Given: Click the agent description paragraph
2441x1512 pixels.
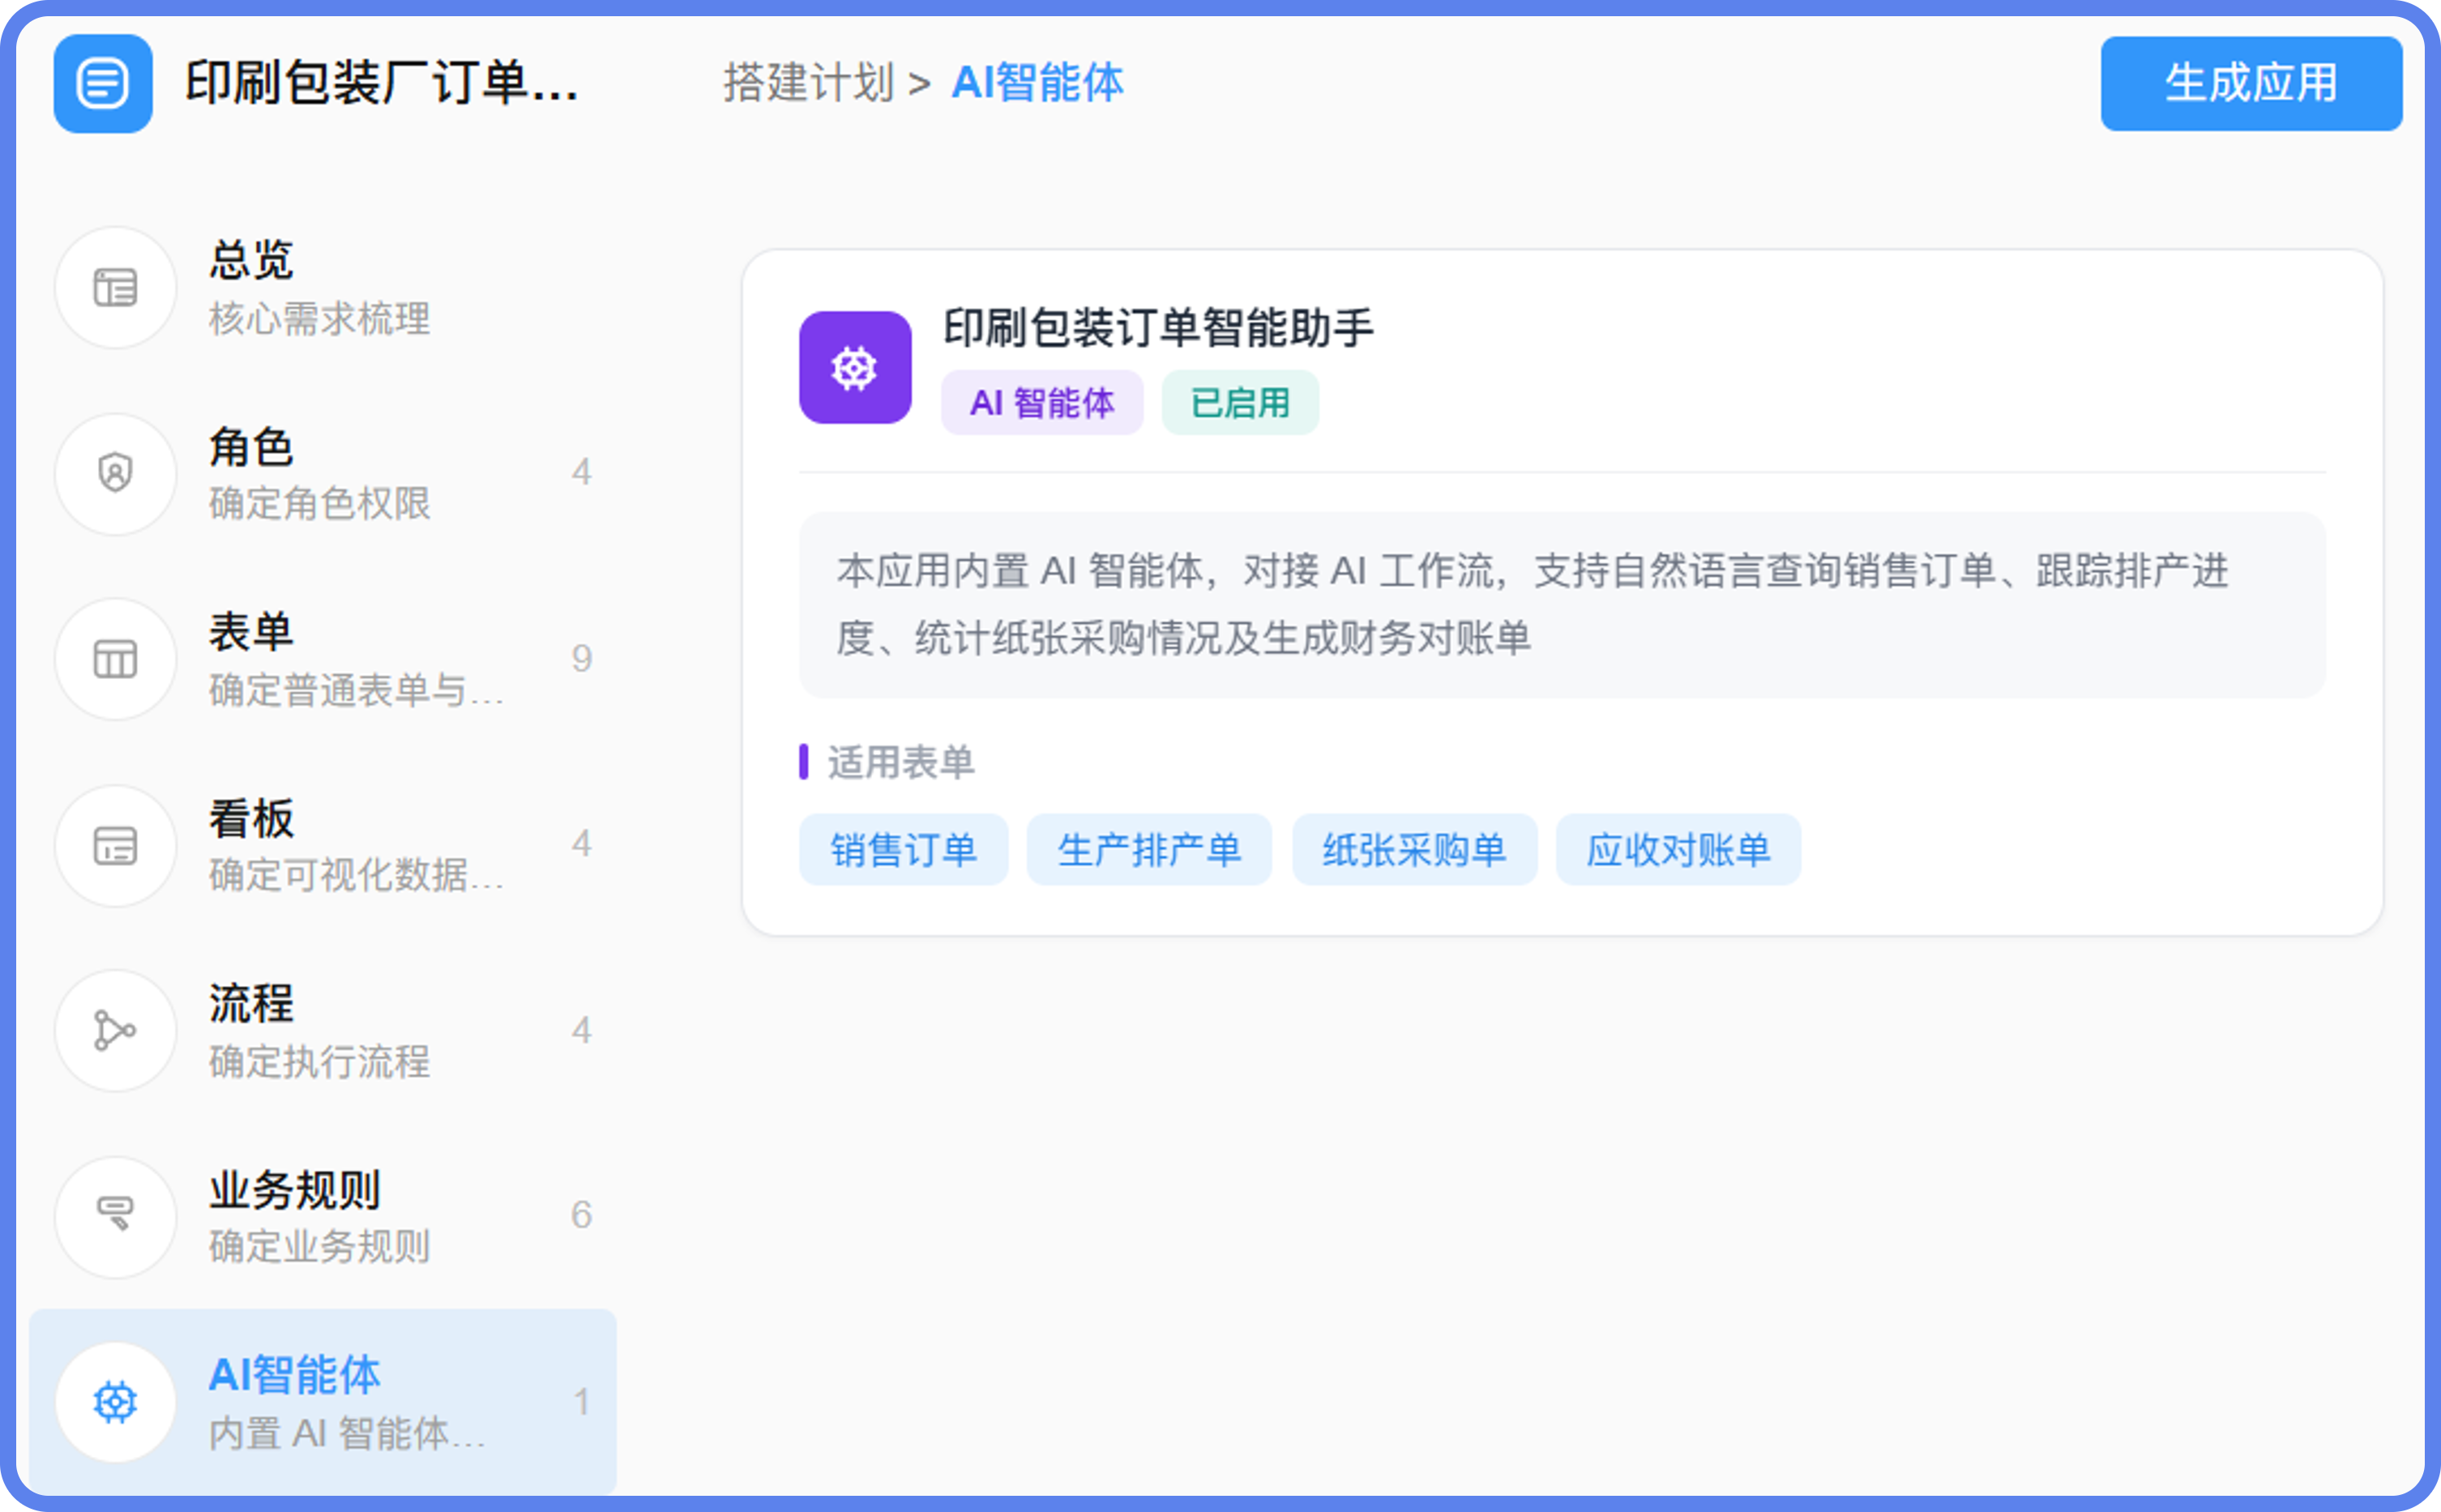Looking at the screenshot, I should coord(1562,605).
